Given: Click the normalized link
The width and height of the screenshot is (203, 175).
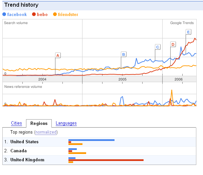Looking at the screenshot, I should tap(46, 132).
